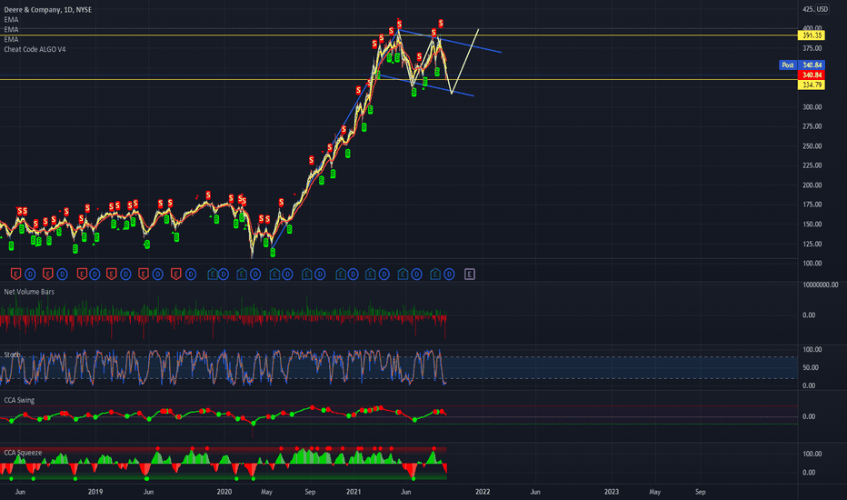Click the dividend D marker above the 2019 label
Viewport: 847px width, 500px height.
click(x=95, y=275)
